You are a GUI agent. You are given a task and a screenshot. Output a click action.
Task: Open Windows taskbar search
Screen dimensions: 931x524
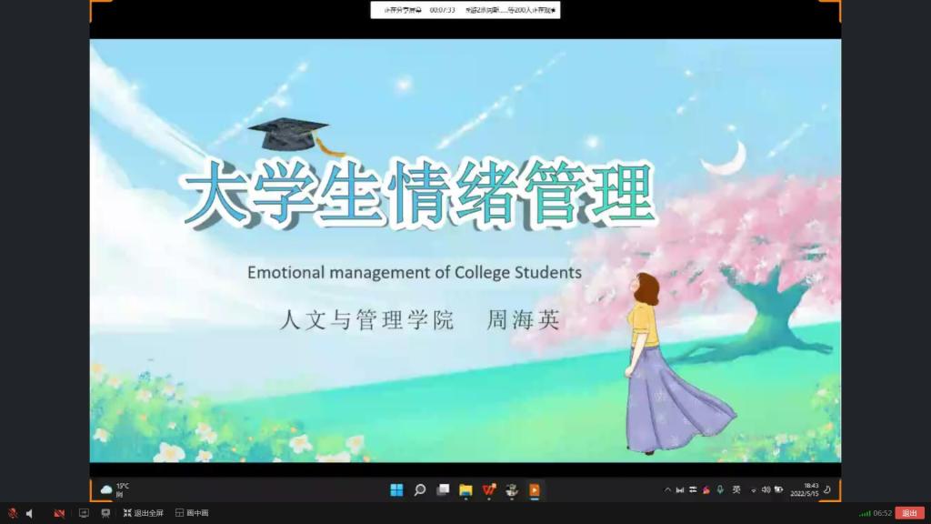point(420,489)
